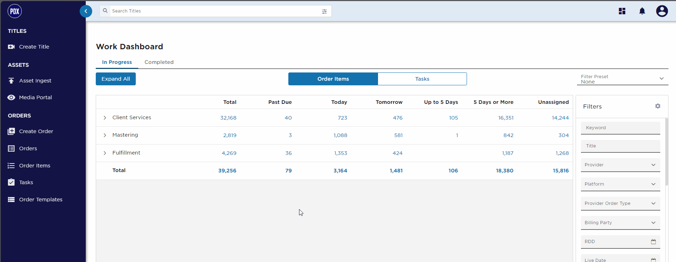This screenshot has width=676, height=262.
Task: Open the Billing Party dropdown
Action: pos(620,223)
